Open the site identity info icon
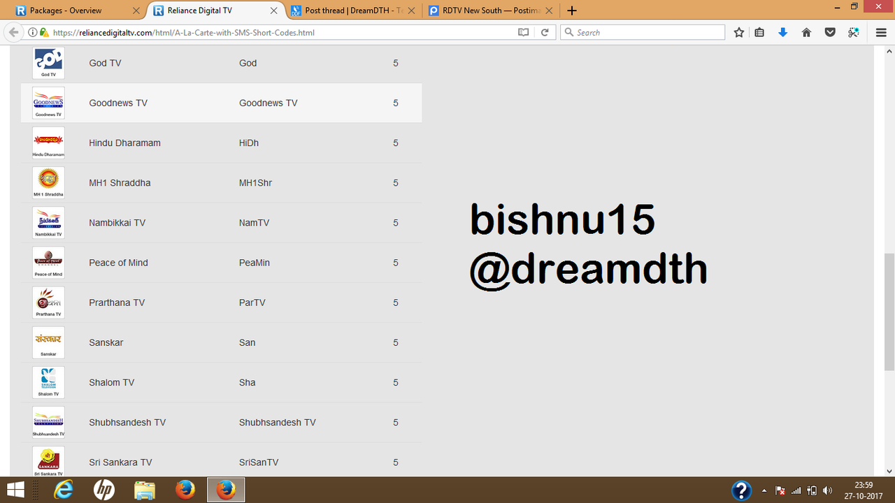 [x=33, y=33]
